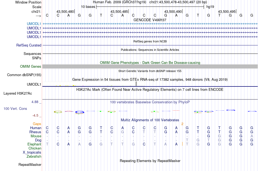
Task: Click the Human Feb. 2009 (GRCh37/hg19) text
Action: click(119, 2)
